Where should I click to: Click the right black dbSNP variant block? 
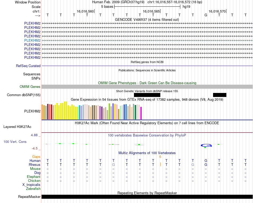219,95
